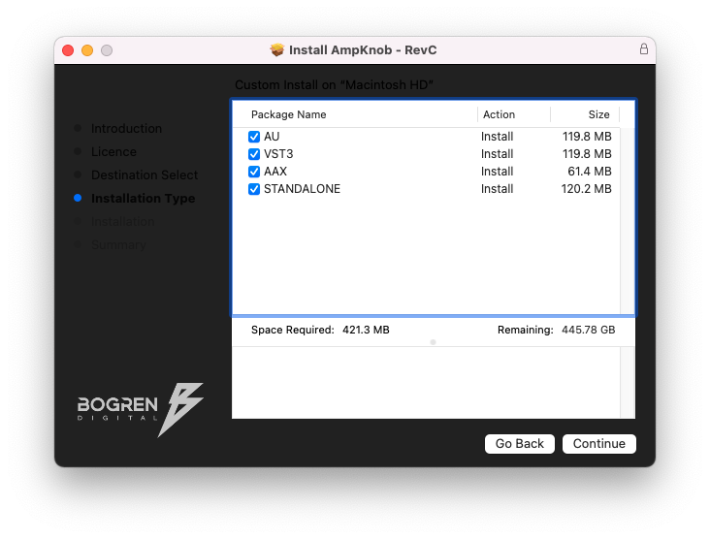Click the AU package name
This screenshot has width=710, height=539.
272,137
